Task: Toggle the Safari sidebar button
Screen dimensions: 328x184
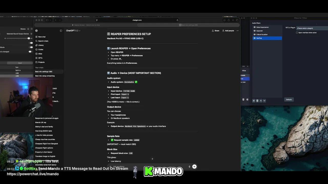Action: [47, 20]
